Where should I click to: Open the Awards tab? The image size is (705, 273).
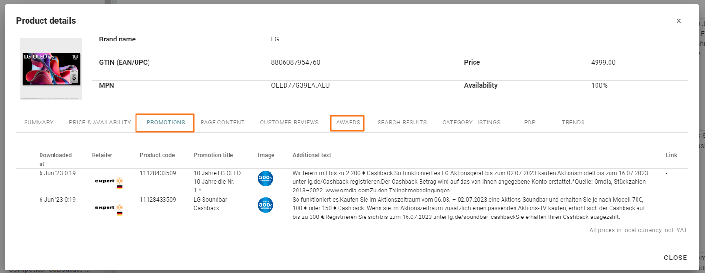pos(348,123)
